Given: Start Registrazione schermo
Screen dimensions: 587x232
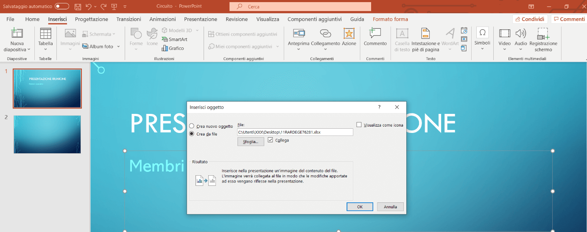Looking at the screenshot, I should (x=543, y=39).
